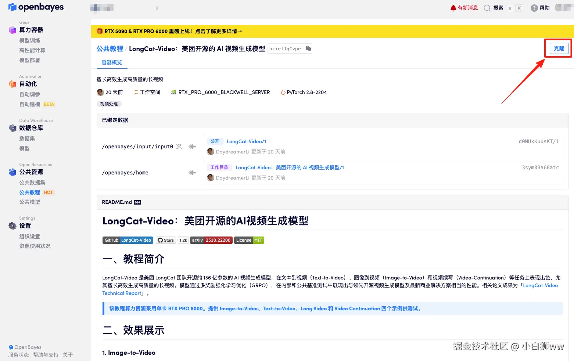The width and height of the screenshot is (574, 361).
Task: Open the organization switcher dropdown arrows
Action: point(157,8)
